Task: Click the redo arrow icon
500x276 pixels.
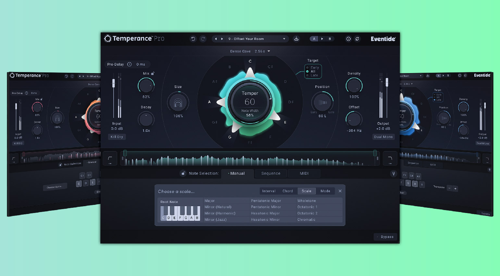Action: pyautogui.click(x=203, y=39)
